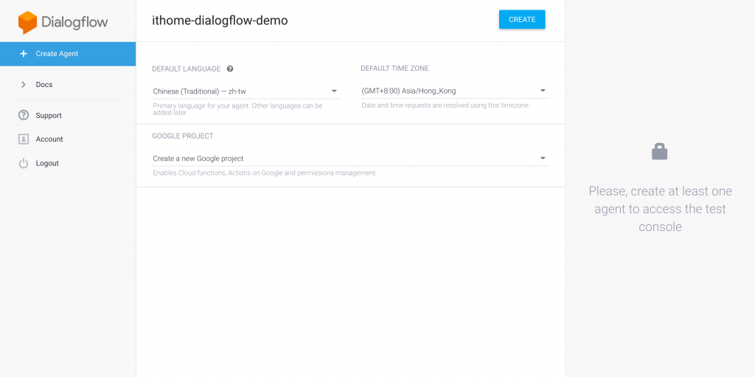This screenshot has width=755, height=377.
Task: Click the agent name field ithome-dialogflow-demo
Action: click(220, 20)
